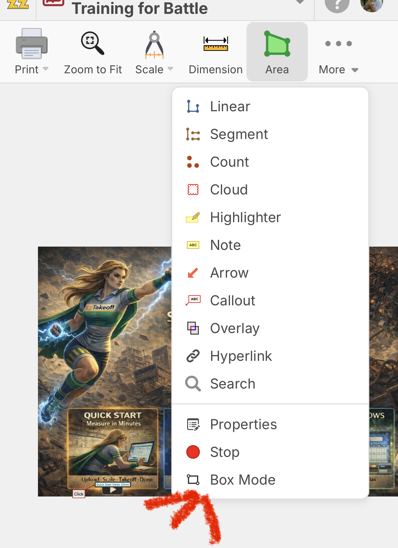
Task: Activate the Highlighter tool
Action: 245,218
